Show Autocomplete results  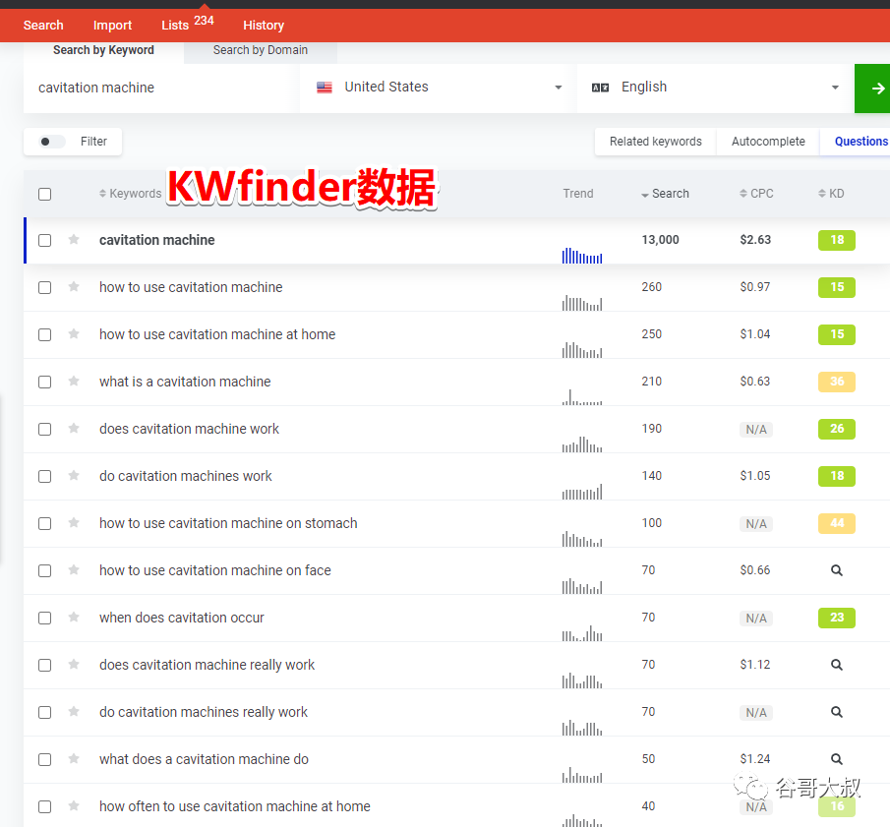tap(768, 142)
